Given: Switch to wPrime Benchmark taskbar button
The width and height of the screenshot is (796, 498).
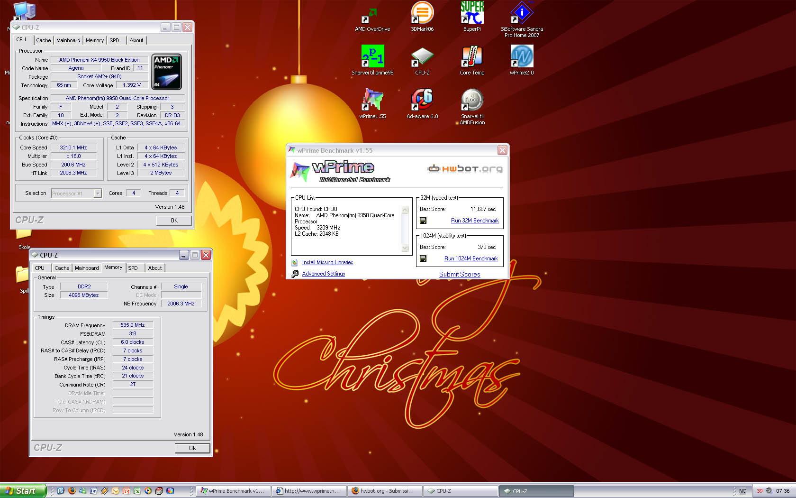Looking at the screenshot, I should (x=233, y=491).
